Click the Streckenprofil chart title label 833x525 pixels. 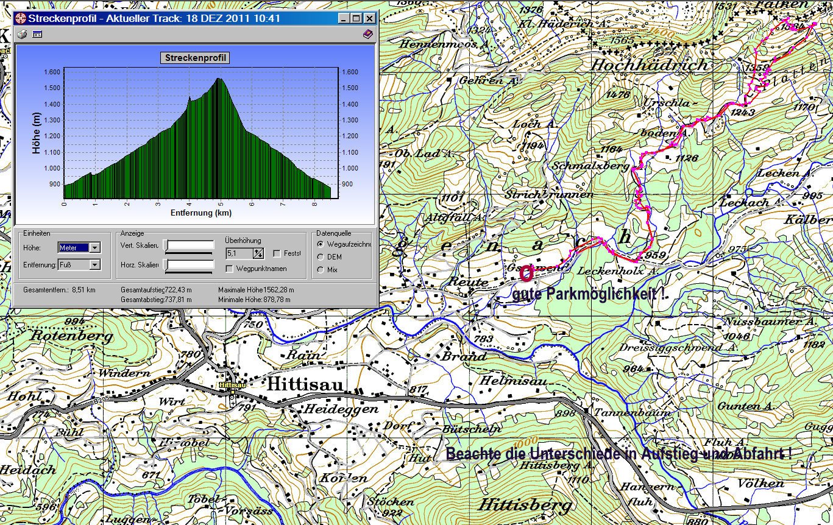[x=195, y=58]
